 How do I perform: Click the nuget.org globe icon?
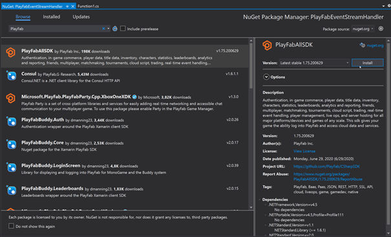tap(363, 45)
